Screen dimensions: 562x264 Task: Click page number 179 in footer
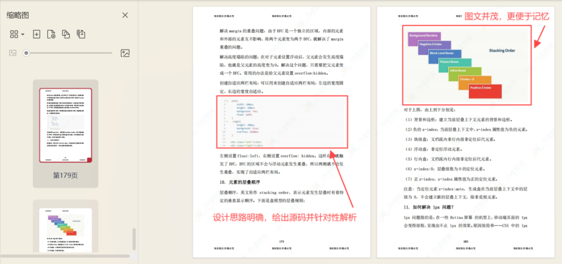282,242
